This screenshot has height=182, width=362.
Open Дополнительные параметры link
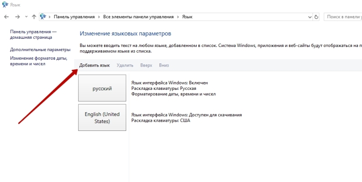[40, 50]
